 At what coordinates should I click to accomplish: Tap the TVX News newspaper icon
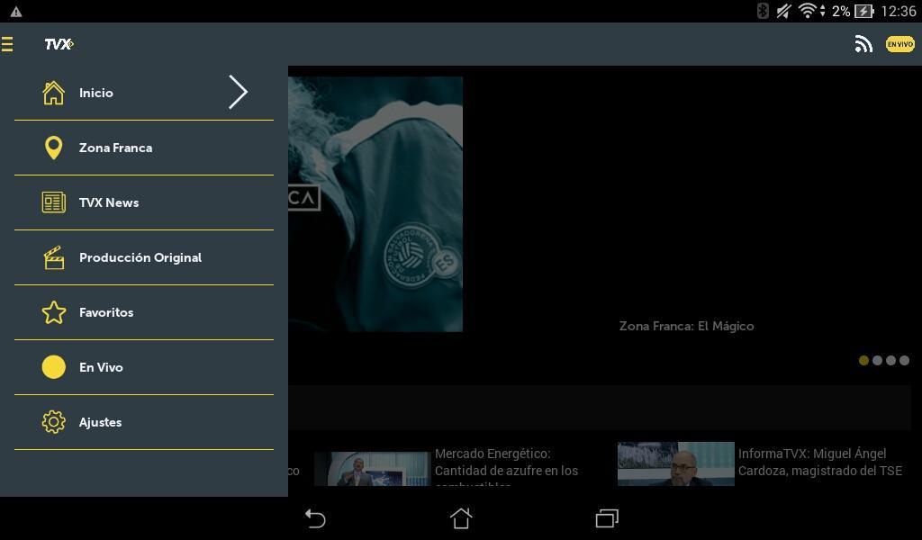(x=53, y=202)
